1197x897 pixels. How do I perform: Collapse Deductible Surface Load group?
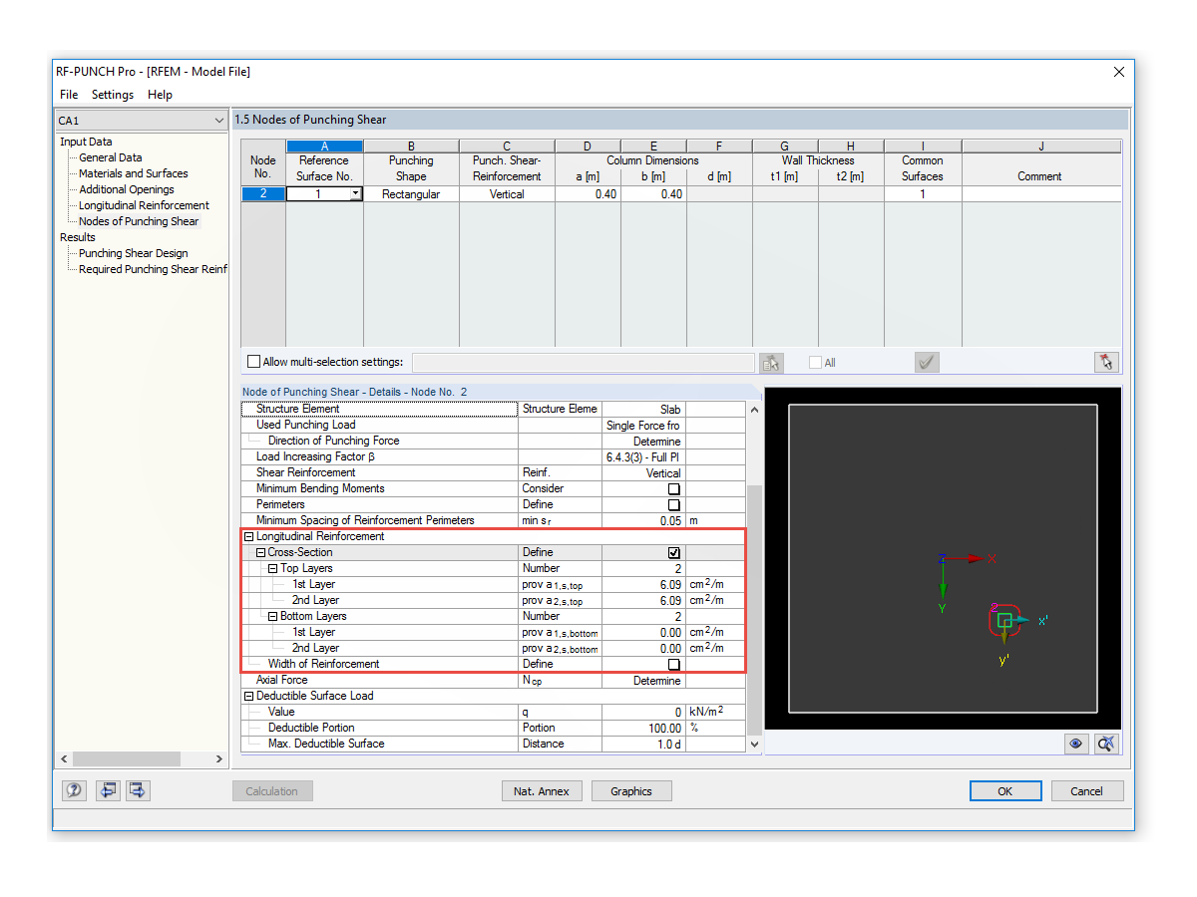[x=249, y=696]
